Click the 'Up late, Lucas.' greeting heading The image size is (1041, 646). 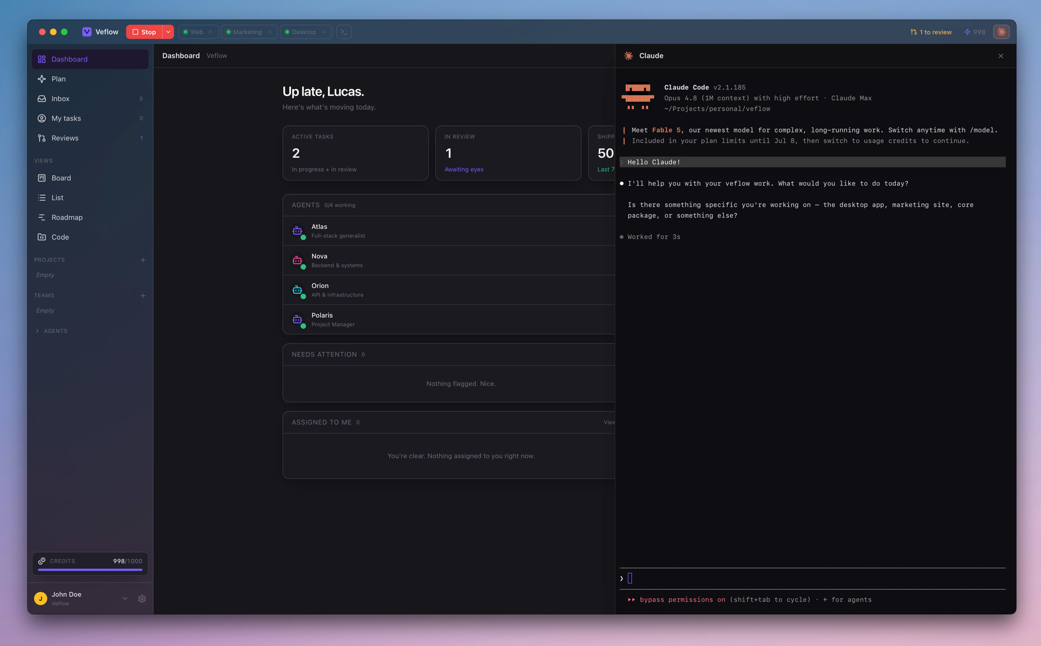[323, 92]
